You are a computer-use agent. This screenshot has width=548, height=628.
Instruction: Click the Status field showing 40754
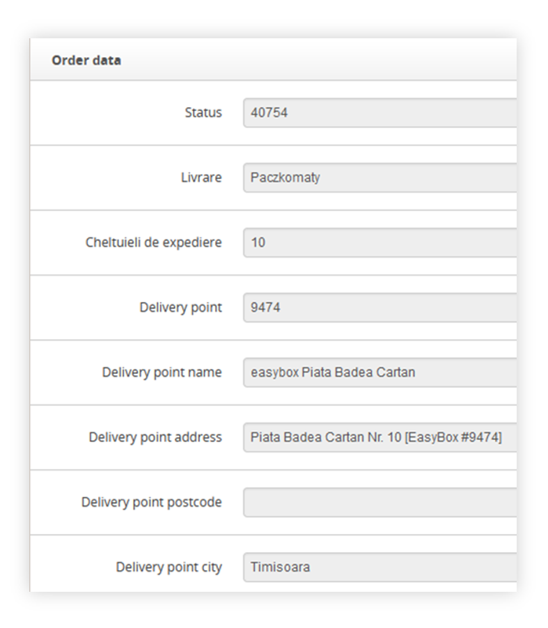click(x=379, y=113)
